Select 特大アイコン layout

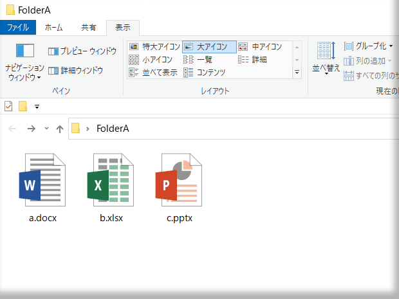tap(154, 47)
